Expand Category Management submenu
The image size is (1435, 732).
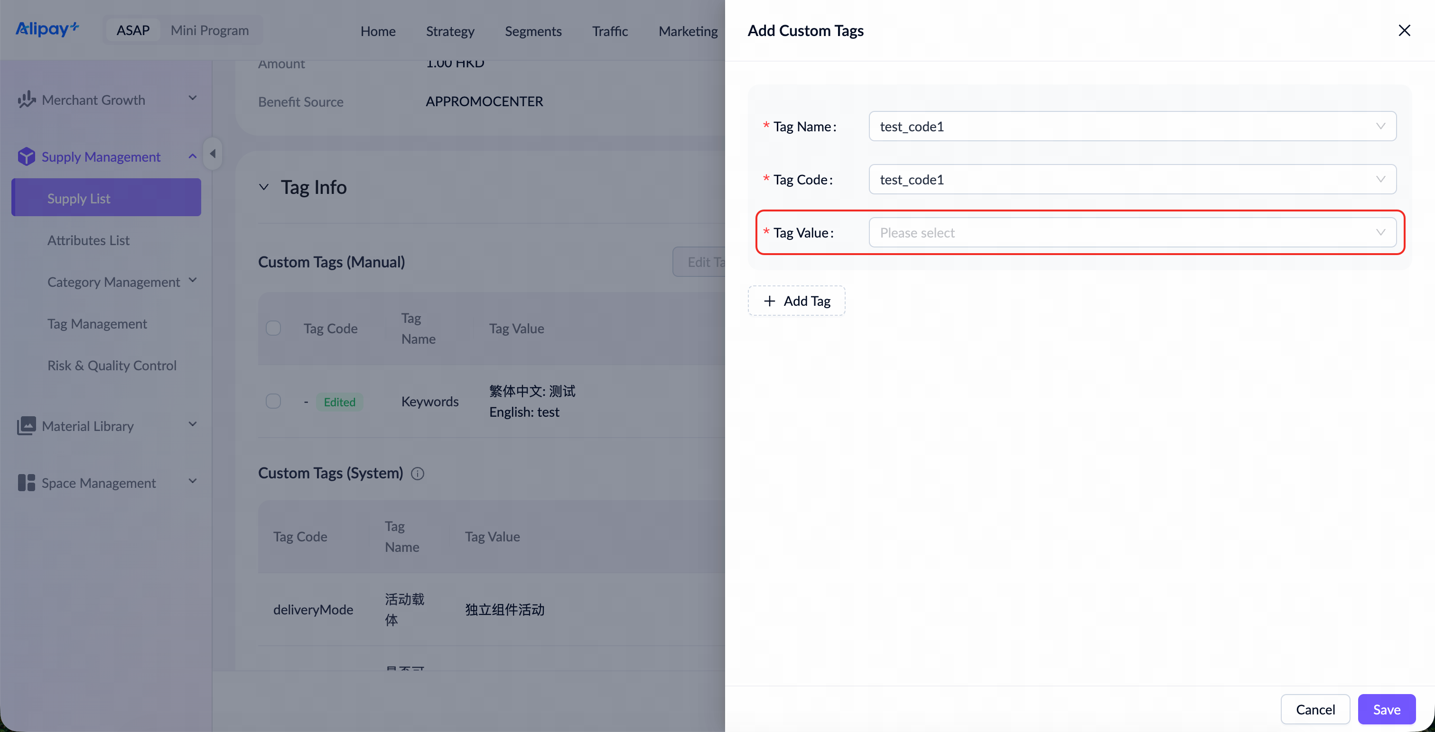tap(193, 281)
